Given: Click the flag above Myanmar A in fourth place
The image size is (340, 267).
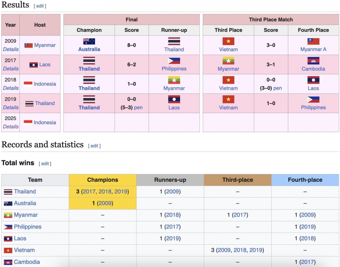Looking at the screenshot, I should (313, 41).
